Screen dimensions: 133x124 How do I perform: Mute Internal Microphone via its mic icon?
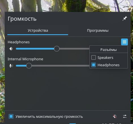tap(11, 66)
